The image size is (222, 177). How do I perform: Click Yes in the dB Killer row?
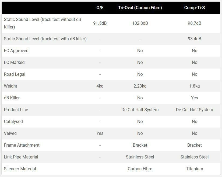[194, 98]
